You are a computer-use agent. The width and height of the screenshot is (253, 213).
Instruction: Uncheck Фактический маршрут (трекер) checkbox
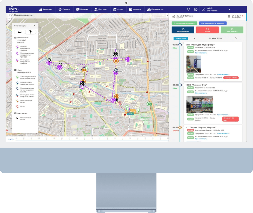[x=15, y=38]
